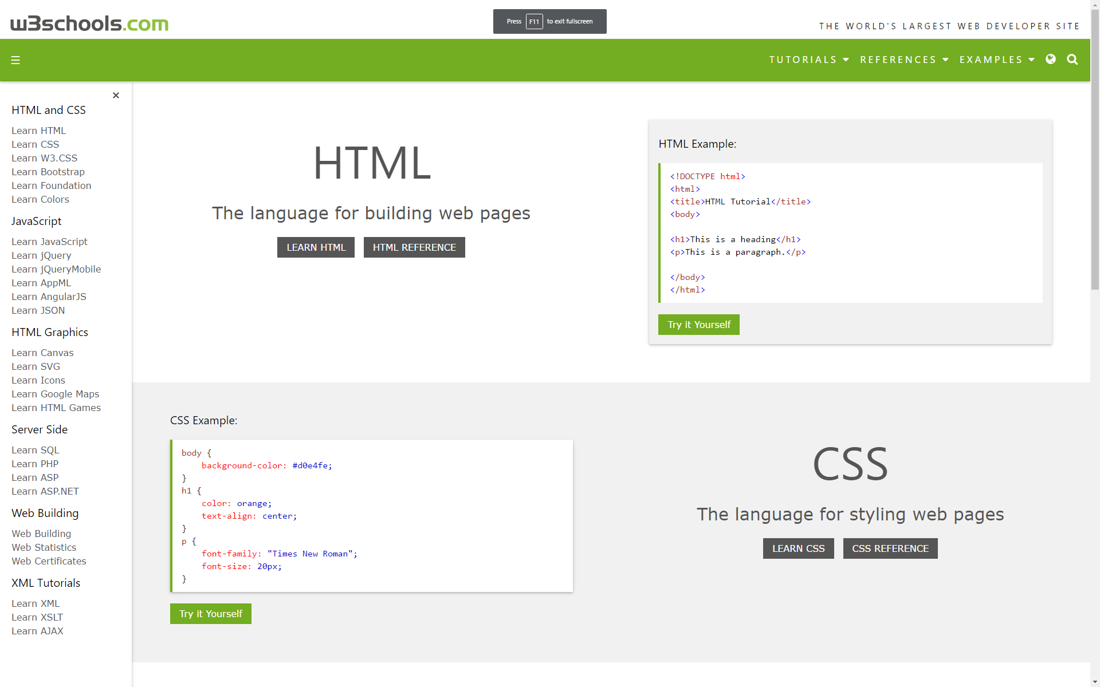Open Learn W3.CSS link
The width and height of the screenshot is (1100, 687).
coord(45,158)
